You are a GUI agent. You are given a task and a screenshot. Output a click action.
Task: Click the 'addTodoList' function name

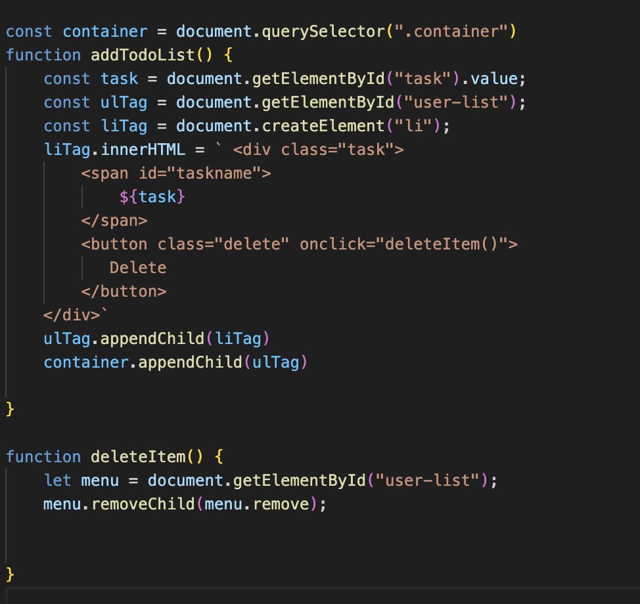click(143, 55)
